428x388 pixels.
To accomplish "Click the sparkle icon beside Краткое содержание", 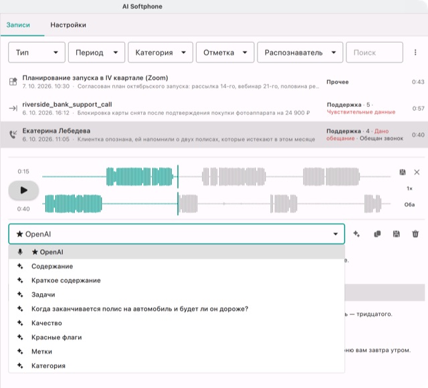I will pos(20,280).
